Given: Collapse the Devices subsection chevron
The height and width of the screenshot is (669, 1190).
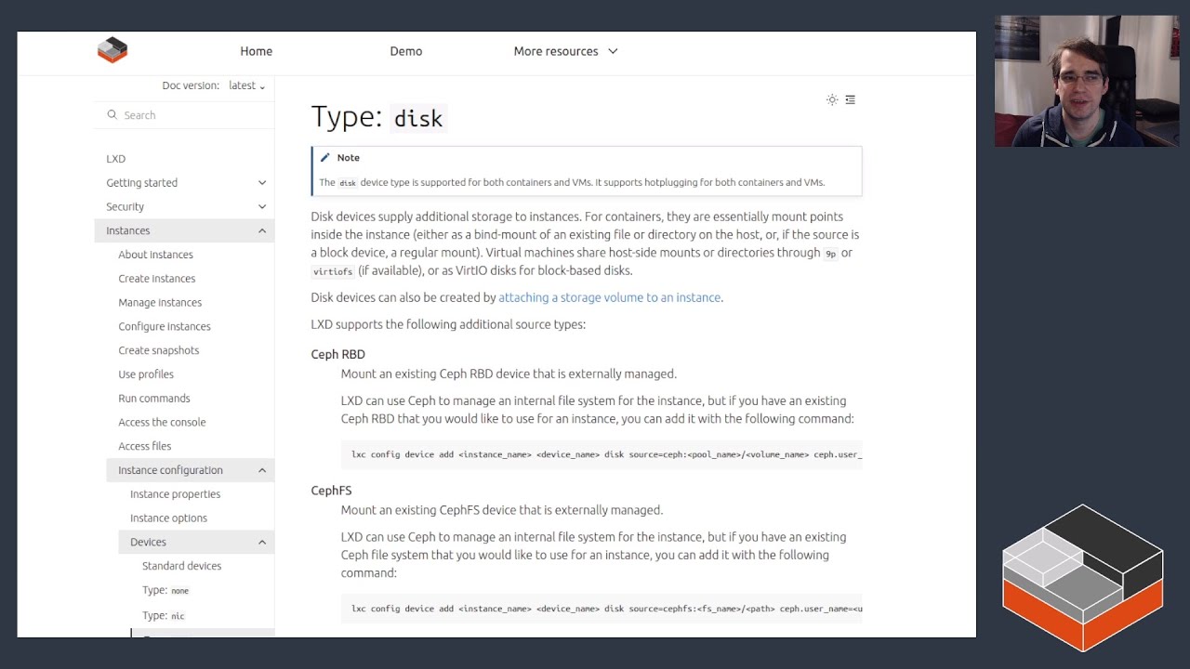Looking at the screenshot, I should point(262,543).
